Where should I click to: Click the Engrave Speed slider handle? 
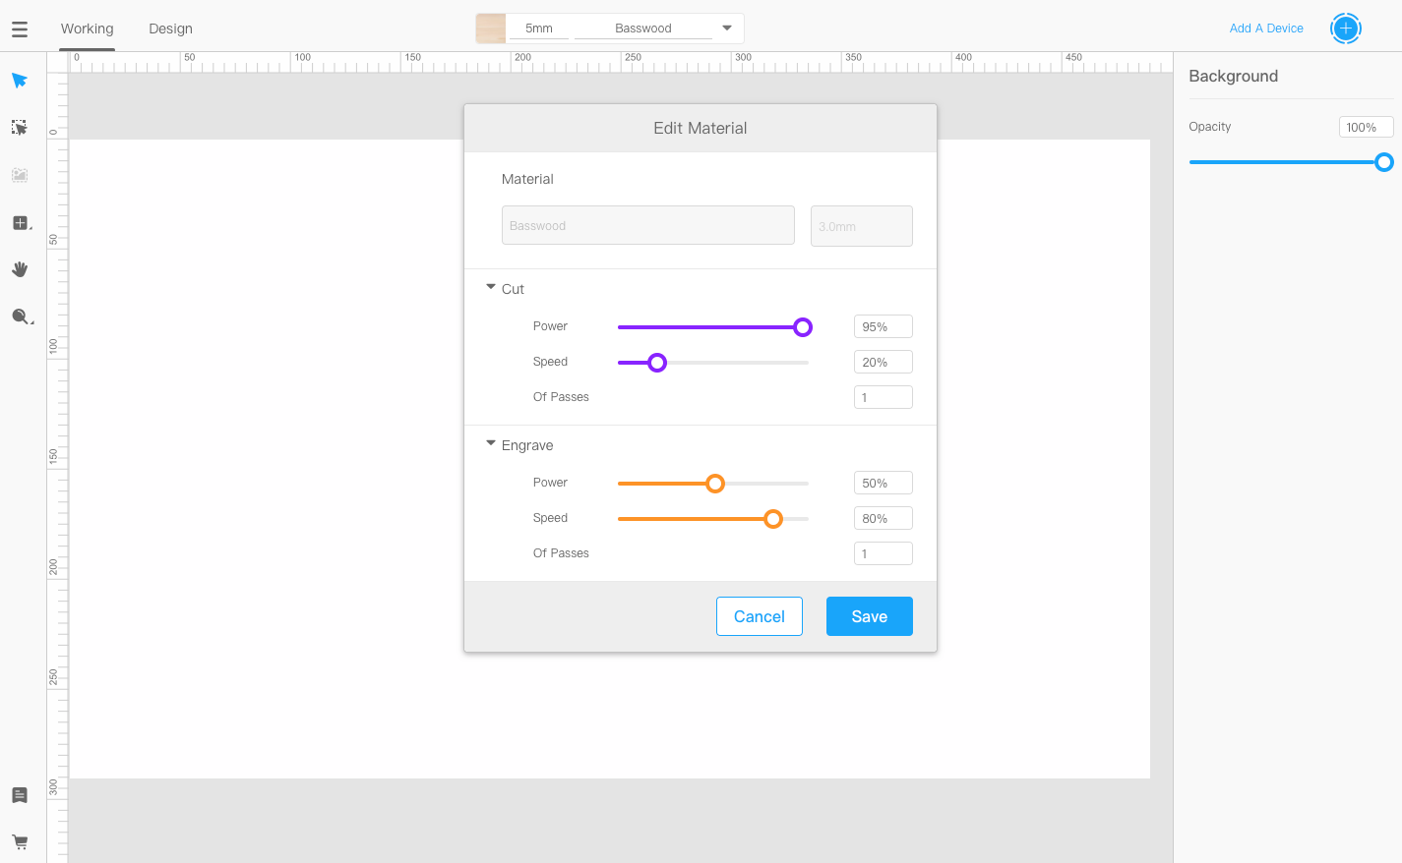(x=773, y=519)
